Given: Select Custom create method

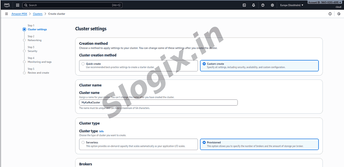Looking at the screenshot, I should [204, 64].
